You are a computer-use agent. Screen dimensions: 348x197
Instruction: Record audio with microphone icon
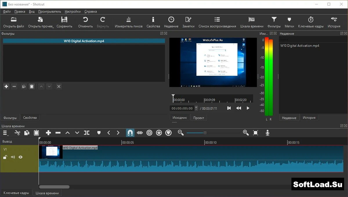pos(268,133)
